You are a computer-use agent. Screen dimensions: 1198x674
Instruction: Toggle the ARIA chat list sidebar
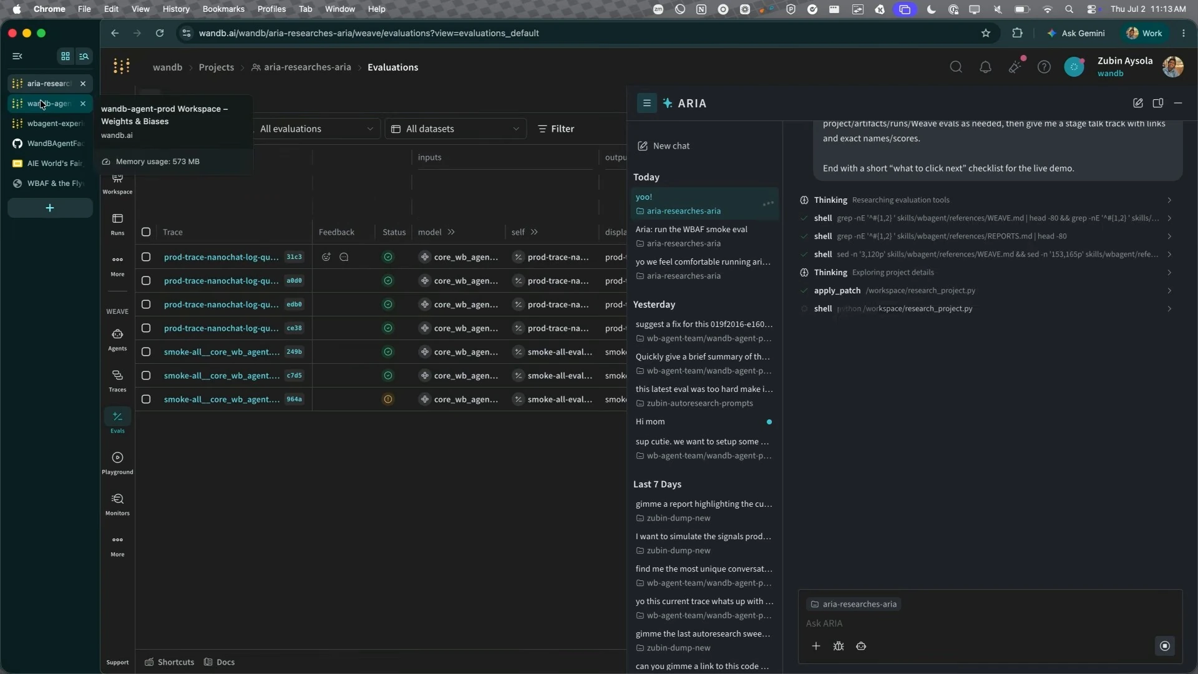pyautogui.click(x=647, y=104)
